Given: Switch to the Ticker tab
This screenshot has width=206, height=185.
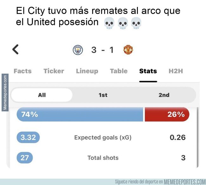Looking at the screenshot, I should point(54,71).
